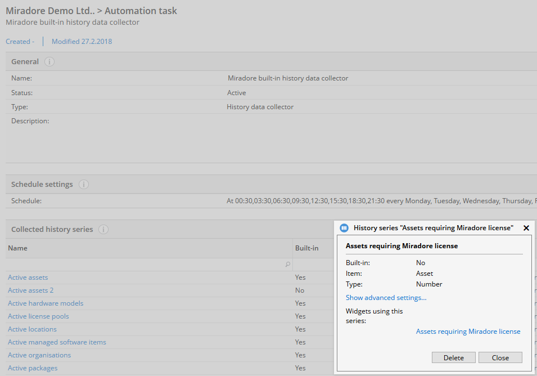The height and width of the screenshot is (376, 537).
Task: Close the History series popup with X
Action: 526,228
